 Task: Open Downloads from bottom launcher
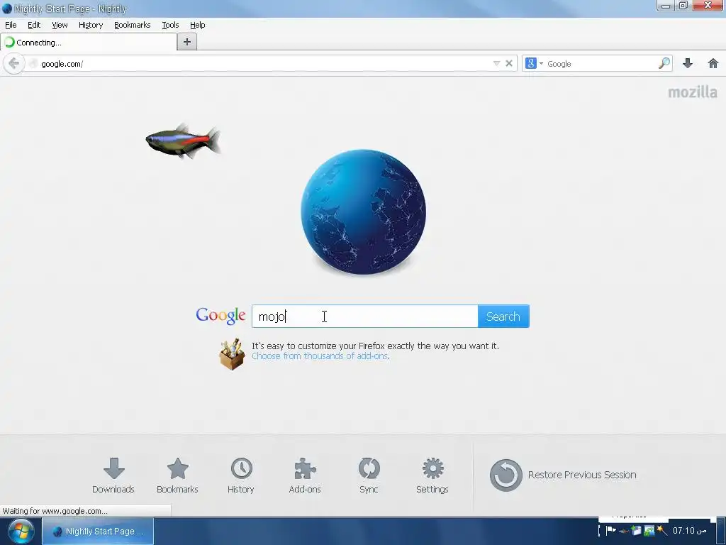113,476
